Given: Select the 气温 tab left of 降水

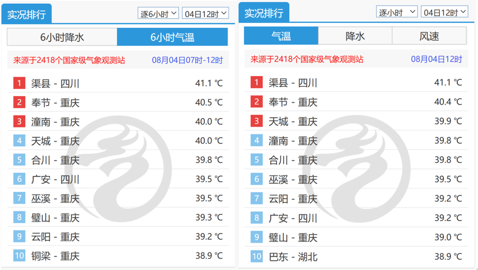Looking at the screenshot, I should click(x=281, y=36).
